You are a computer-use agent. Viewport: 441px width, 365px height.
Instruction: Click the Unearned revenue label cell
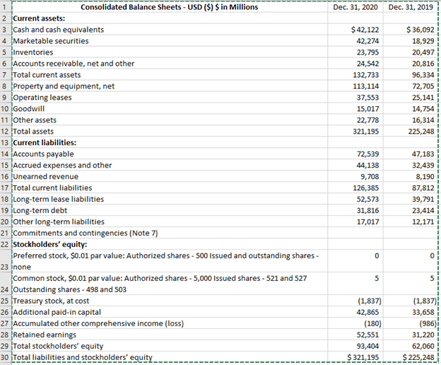tap(170, 176)
